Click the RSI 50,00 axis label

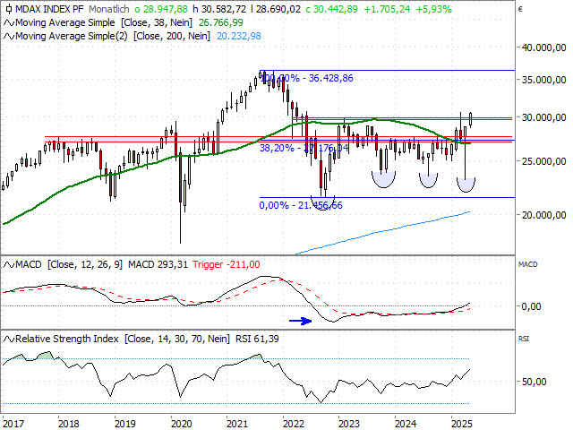click(534, 382)
